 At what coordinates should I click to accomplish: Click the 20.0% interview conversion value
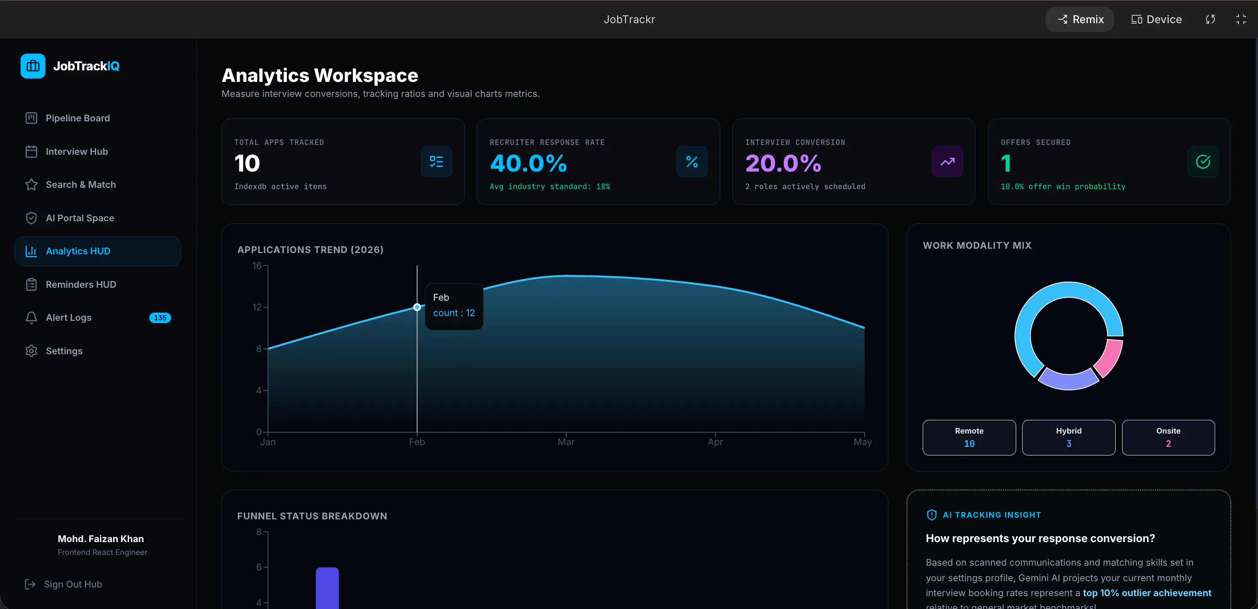point(783,163)
